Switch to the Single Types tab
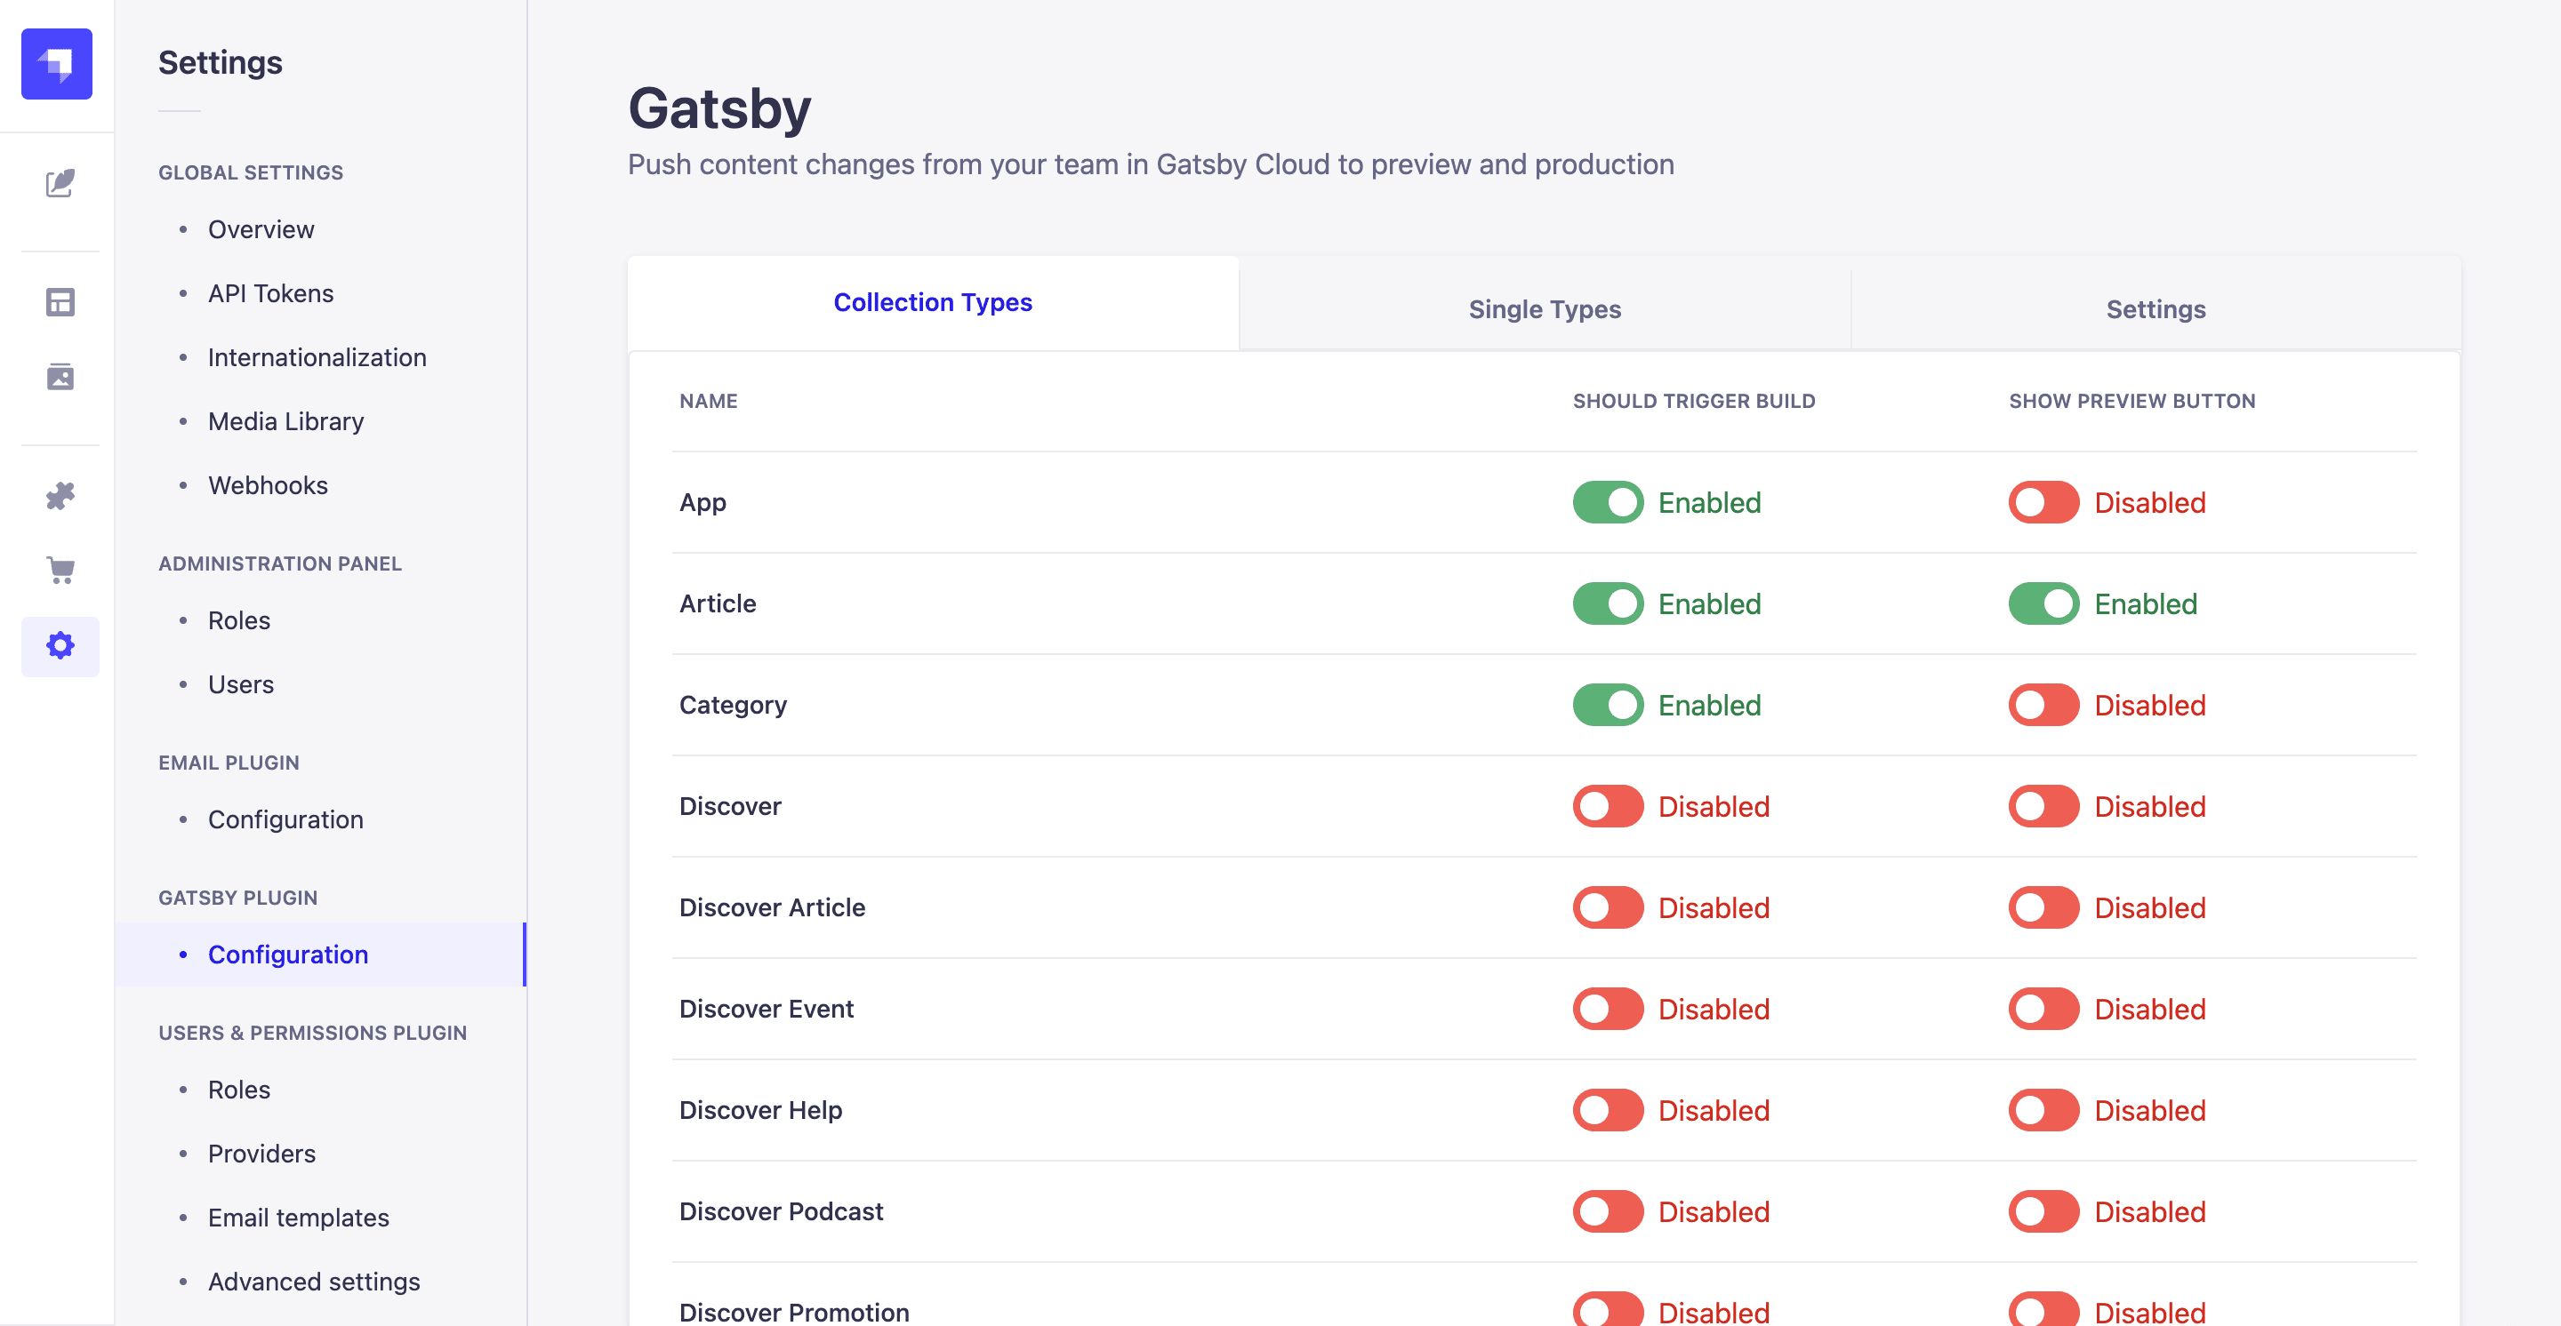2561x1326 pixels. (1545, 308)
